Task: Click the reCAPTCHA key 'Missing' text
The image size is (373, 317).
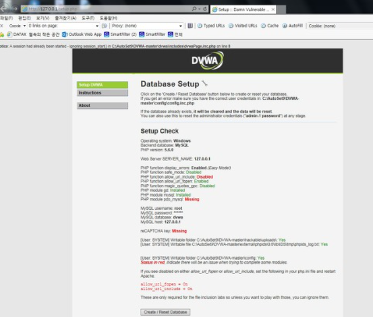Action: [x=179, y=231]
